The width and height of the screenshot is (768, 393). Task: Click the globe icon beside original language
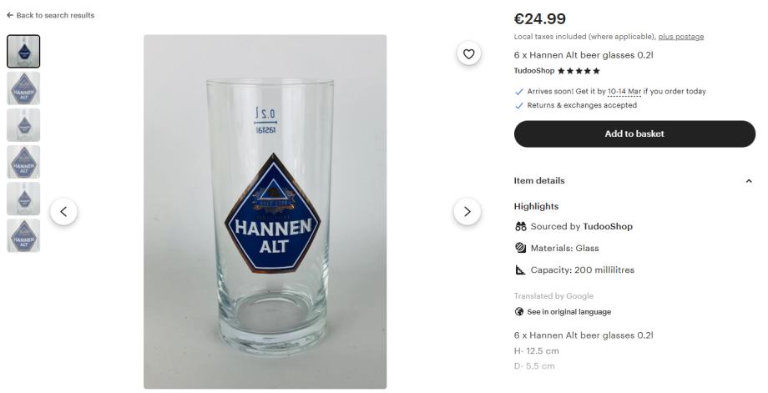(519, 312)
